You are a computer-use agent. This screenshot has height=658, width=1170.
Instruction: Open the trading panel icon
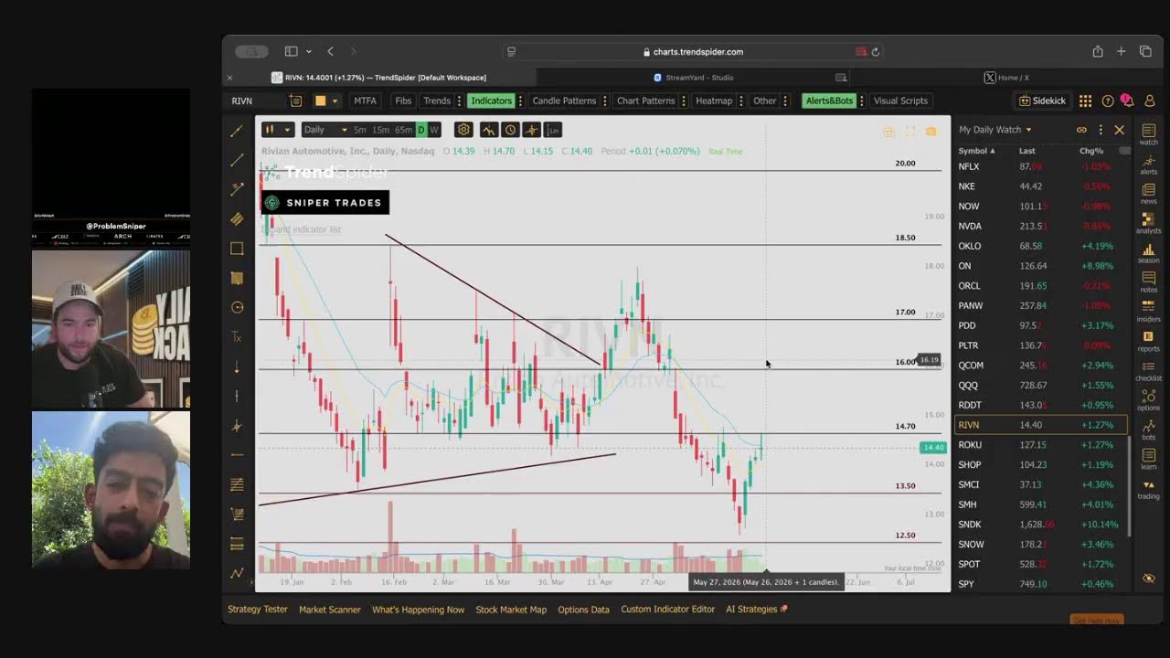1148,487
